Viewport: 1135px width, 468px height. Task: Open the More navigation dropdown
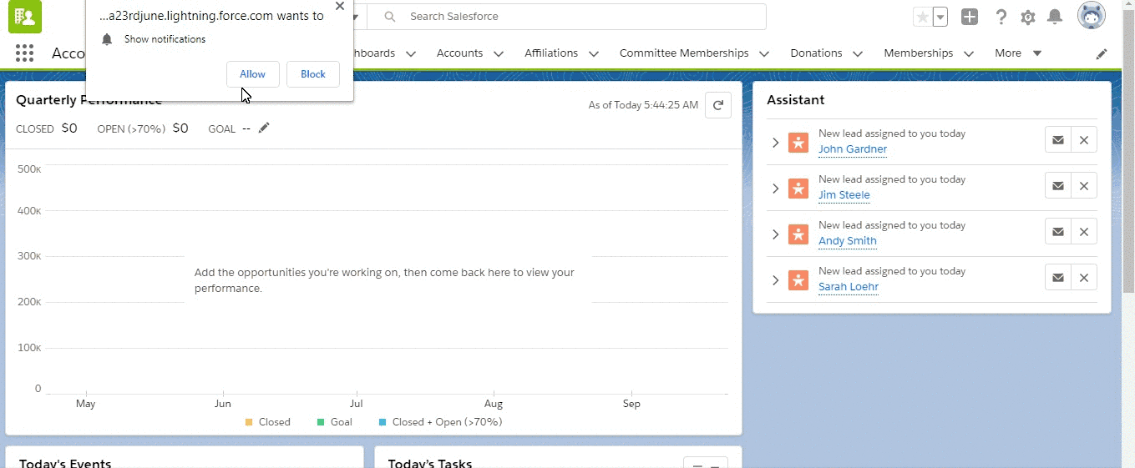click(x=1017, y=53)
